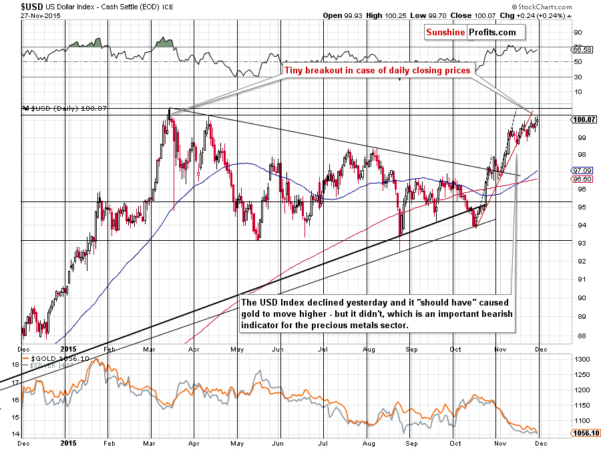The height and width of the screenshot is (449, 601).
Task: Click the orange 1056.10 gold price tag
Action: point(586,433)
